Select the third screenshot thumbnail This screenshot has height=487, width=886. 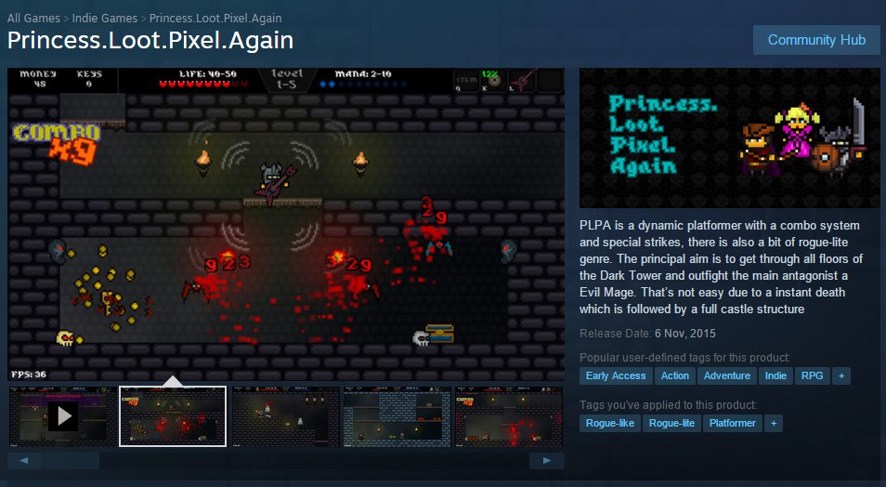[285, 416]
